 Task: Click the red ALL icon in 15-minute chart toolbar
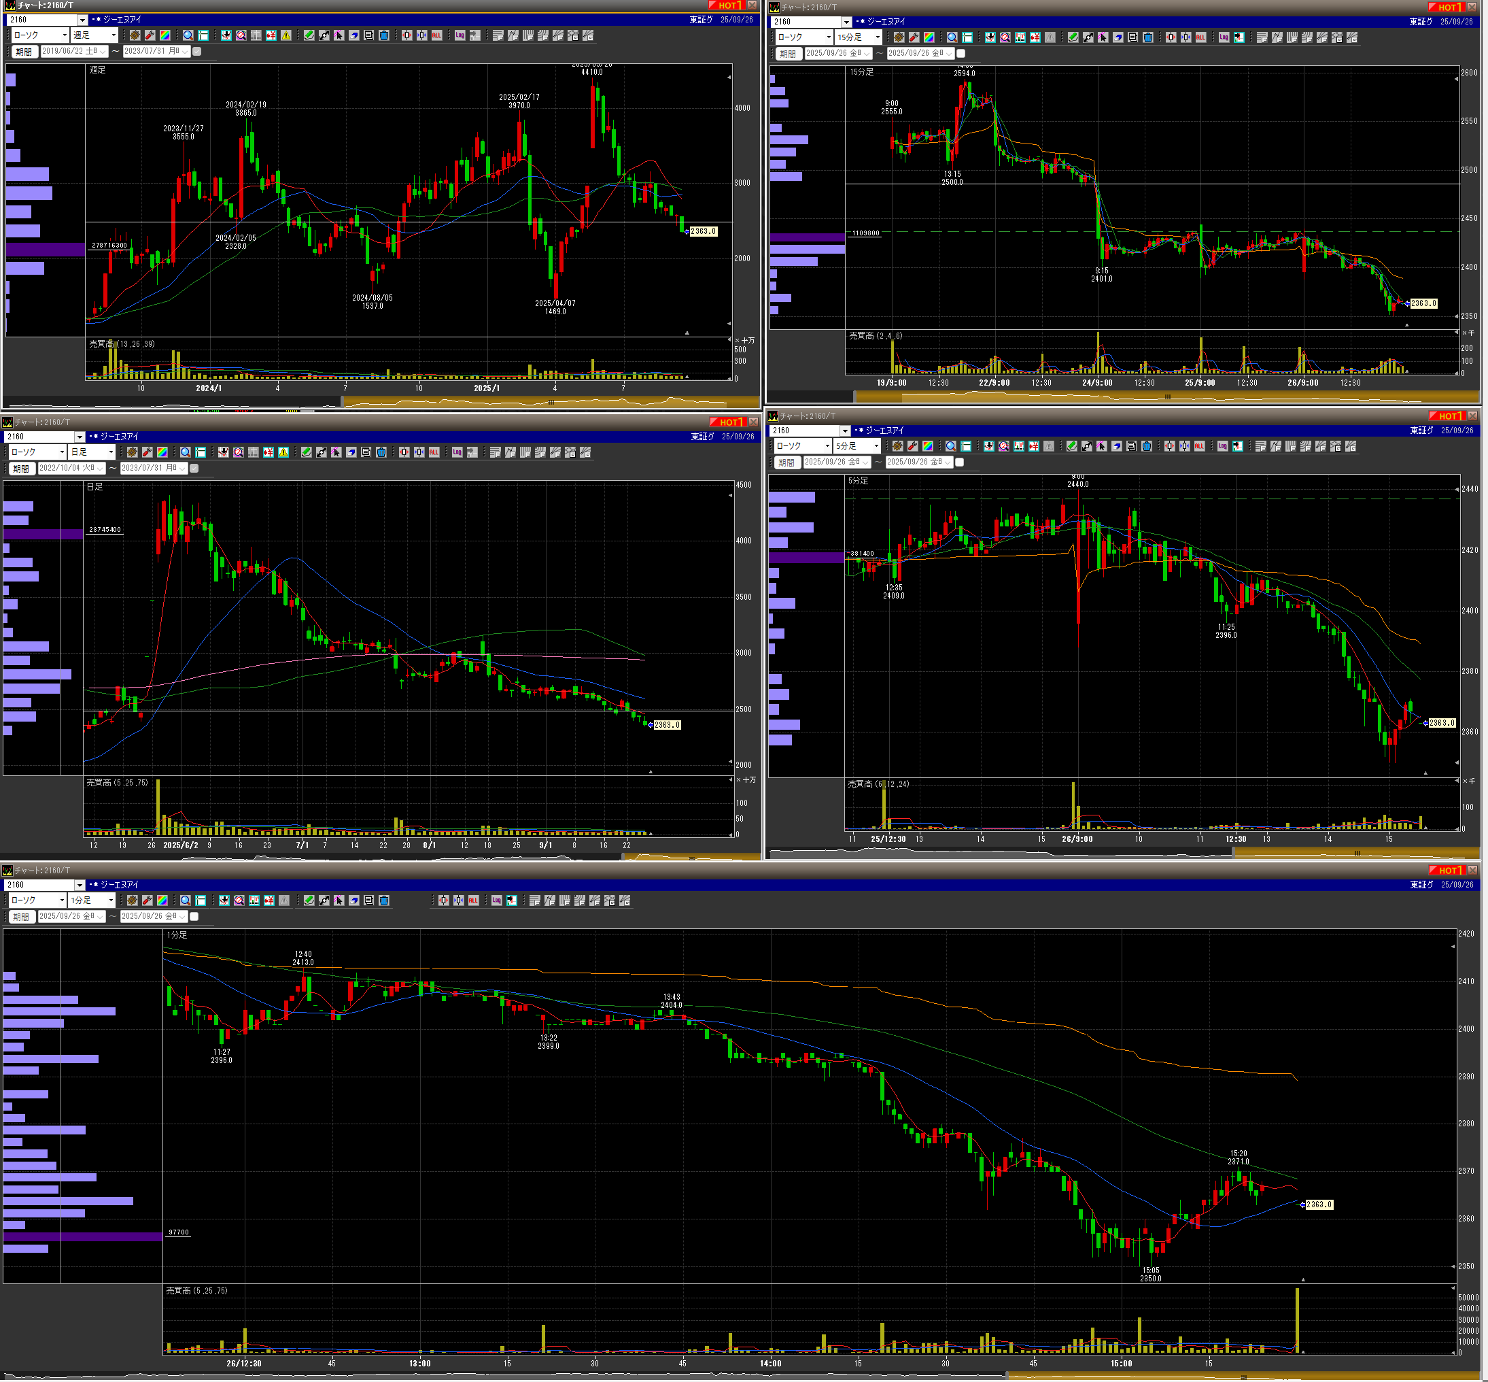click(x=1200, y=37)
